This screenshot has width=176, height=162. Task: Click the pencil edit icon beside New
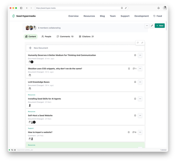click(x=152, y=26)
